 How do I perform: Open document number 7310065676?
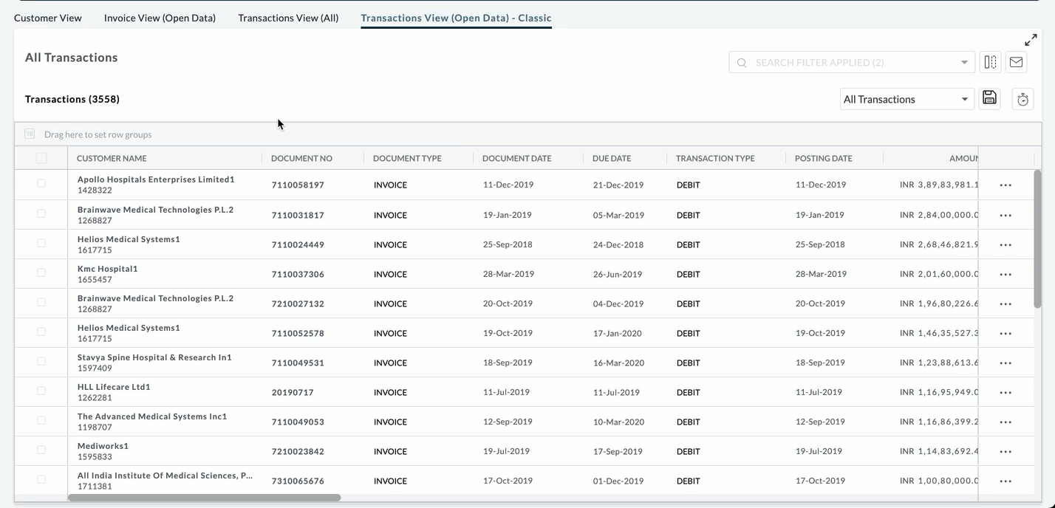pos(298,481)
